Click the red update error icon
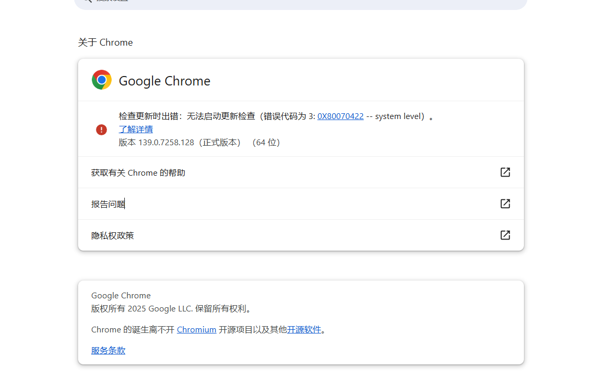The image size is (590, 388). click(x=101, y=130)
